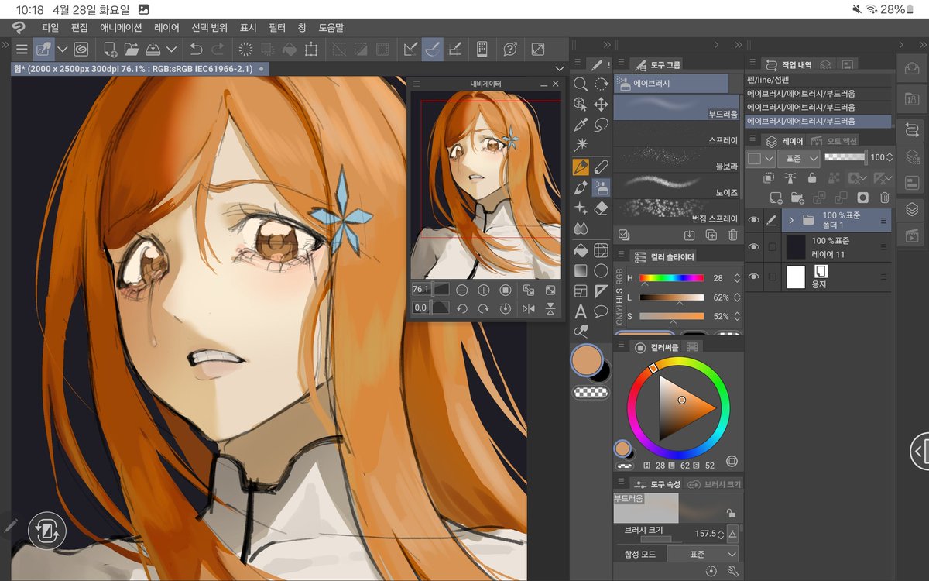Open the smartphone connection icon
This screenshot has height=581, width=929.
coord(482,49)
